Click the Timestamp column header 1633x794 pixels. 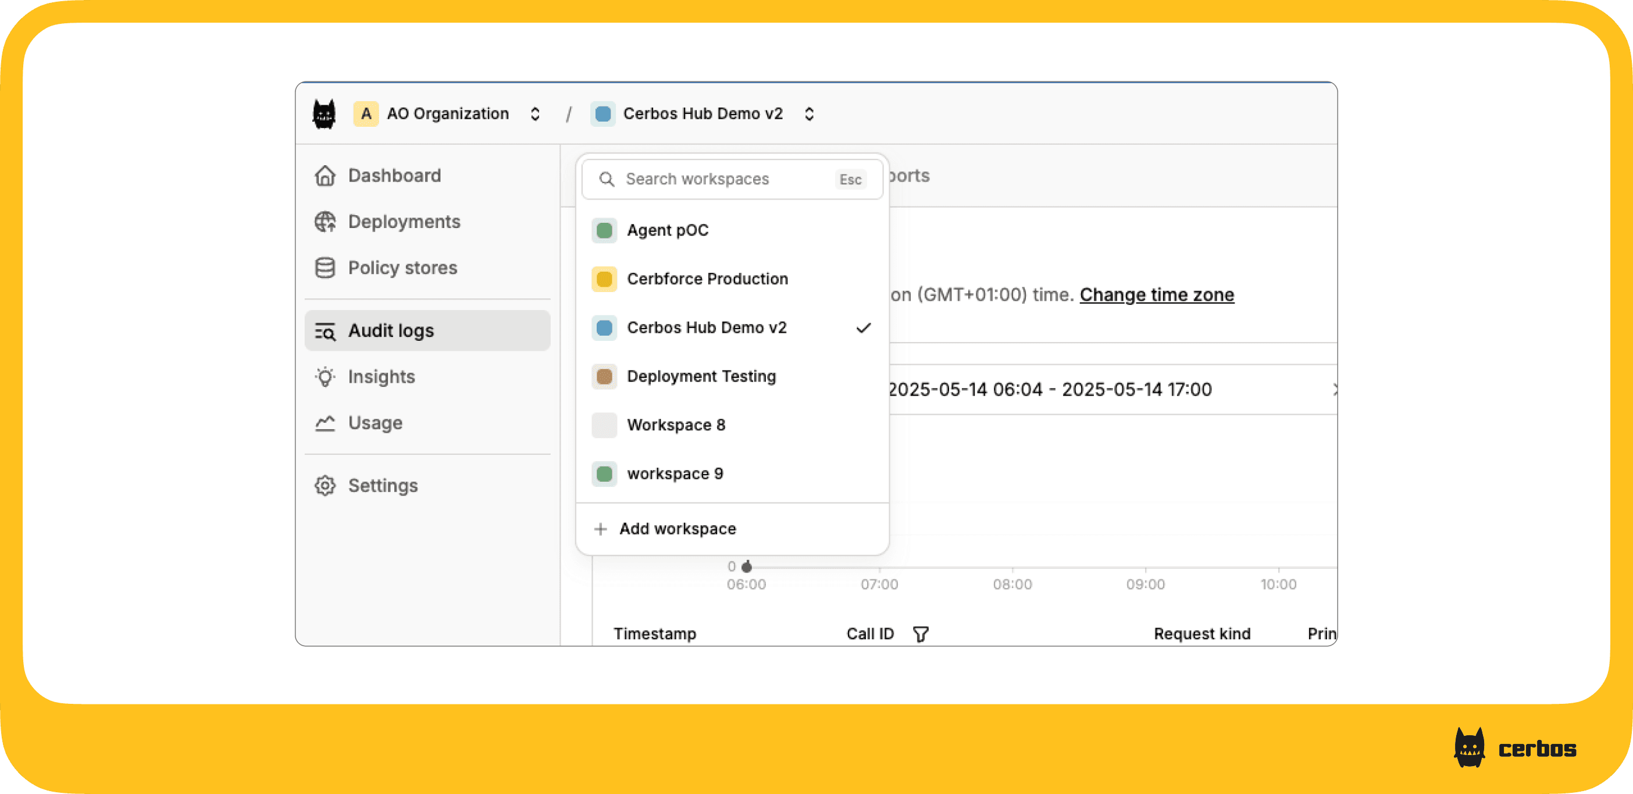pyautogui.click(x=655, y=633)
